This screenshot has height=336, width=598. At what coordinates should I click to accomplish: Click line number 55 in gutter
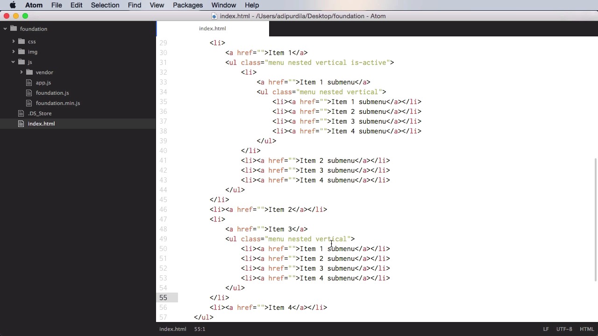tap(163, 298)
